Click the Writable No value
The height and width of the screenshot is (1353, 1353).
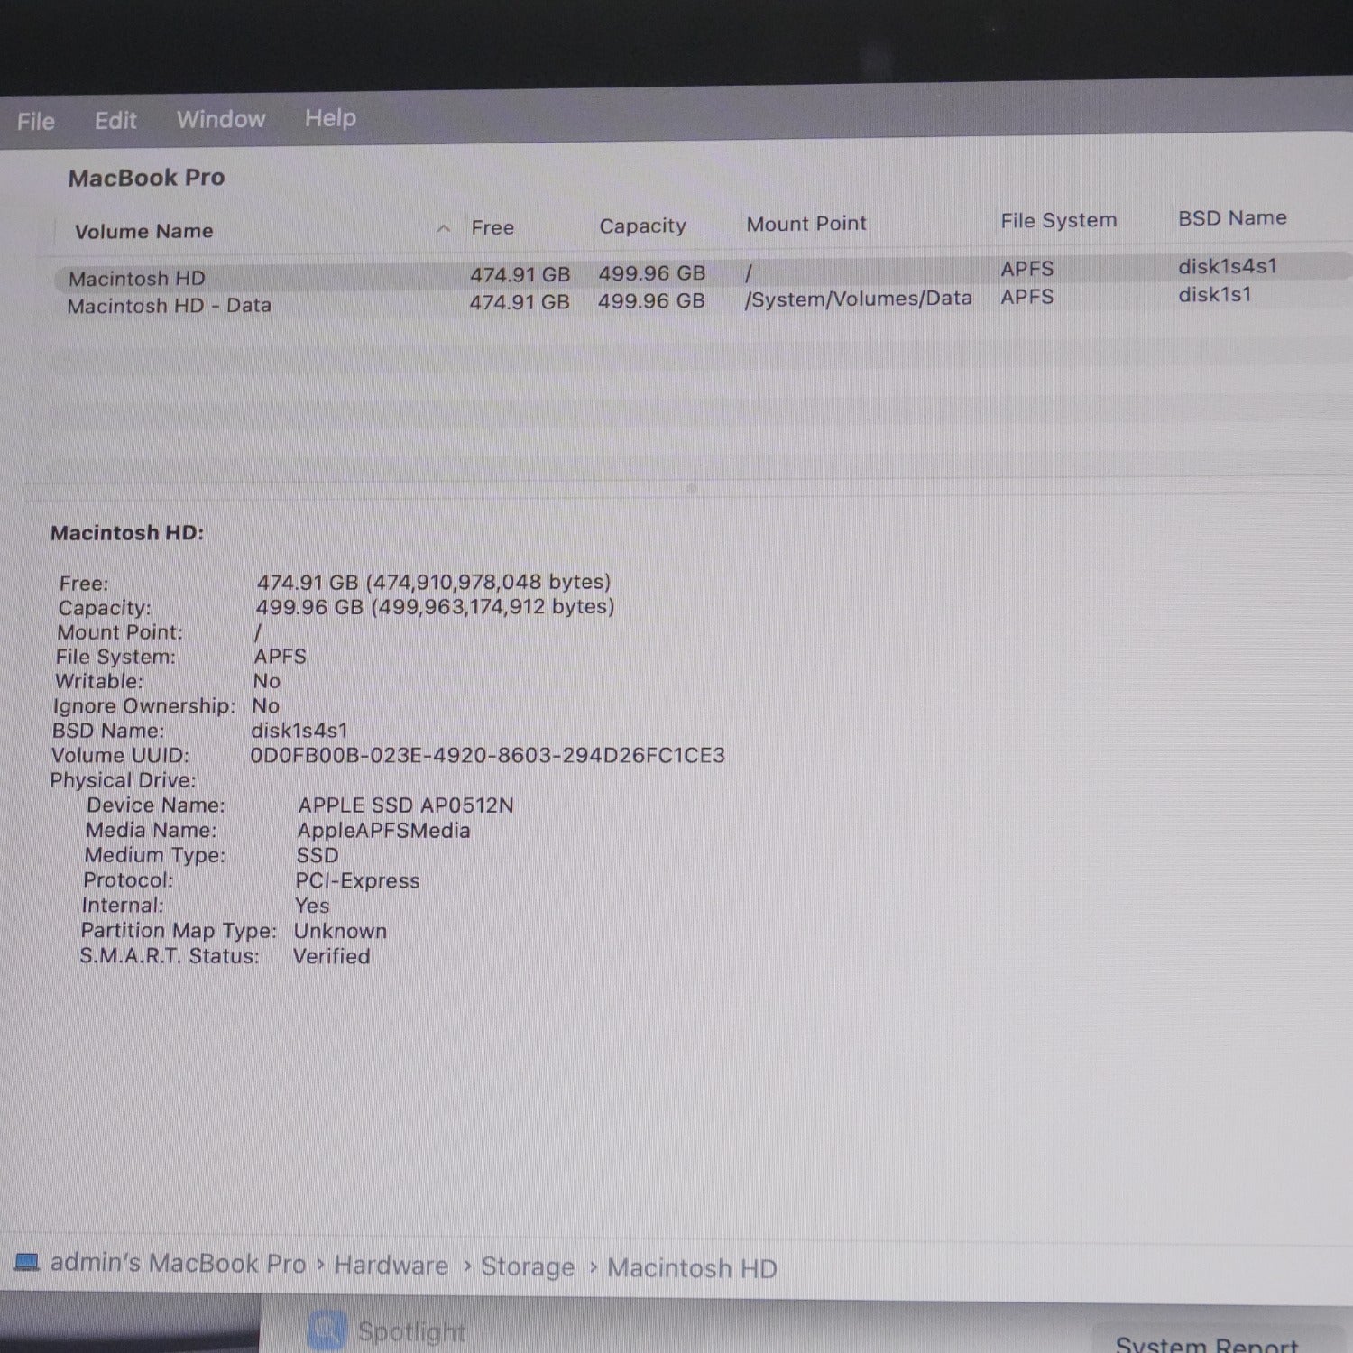pos(266,681)
